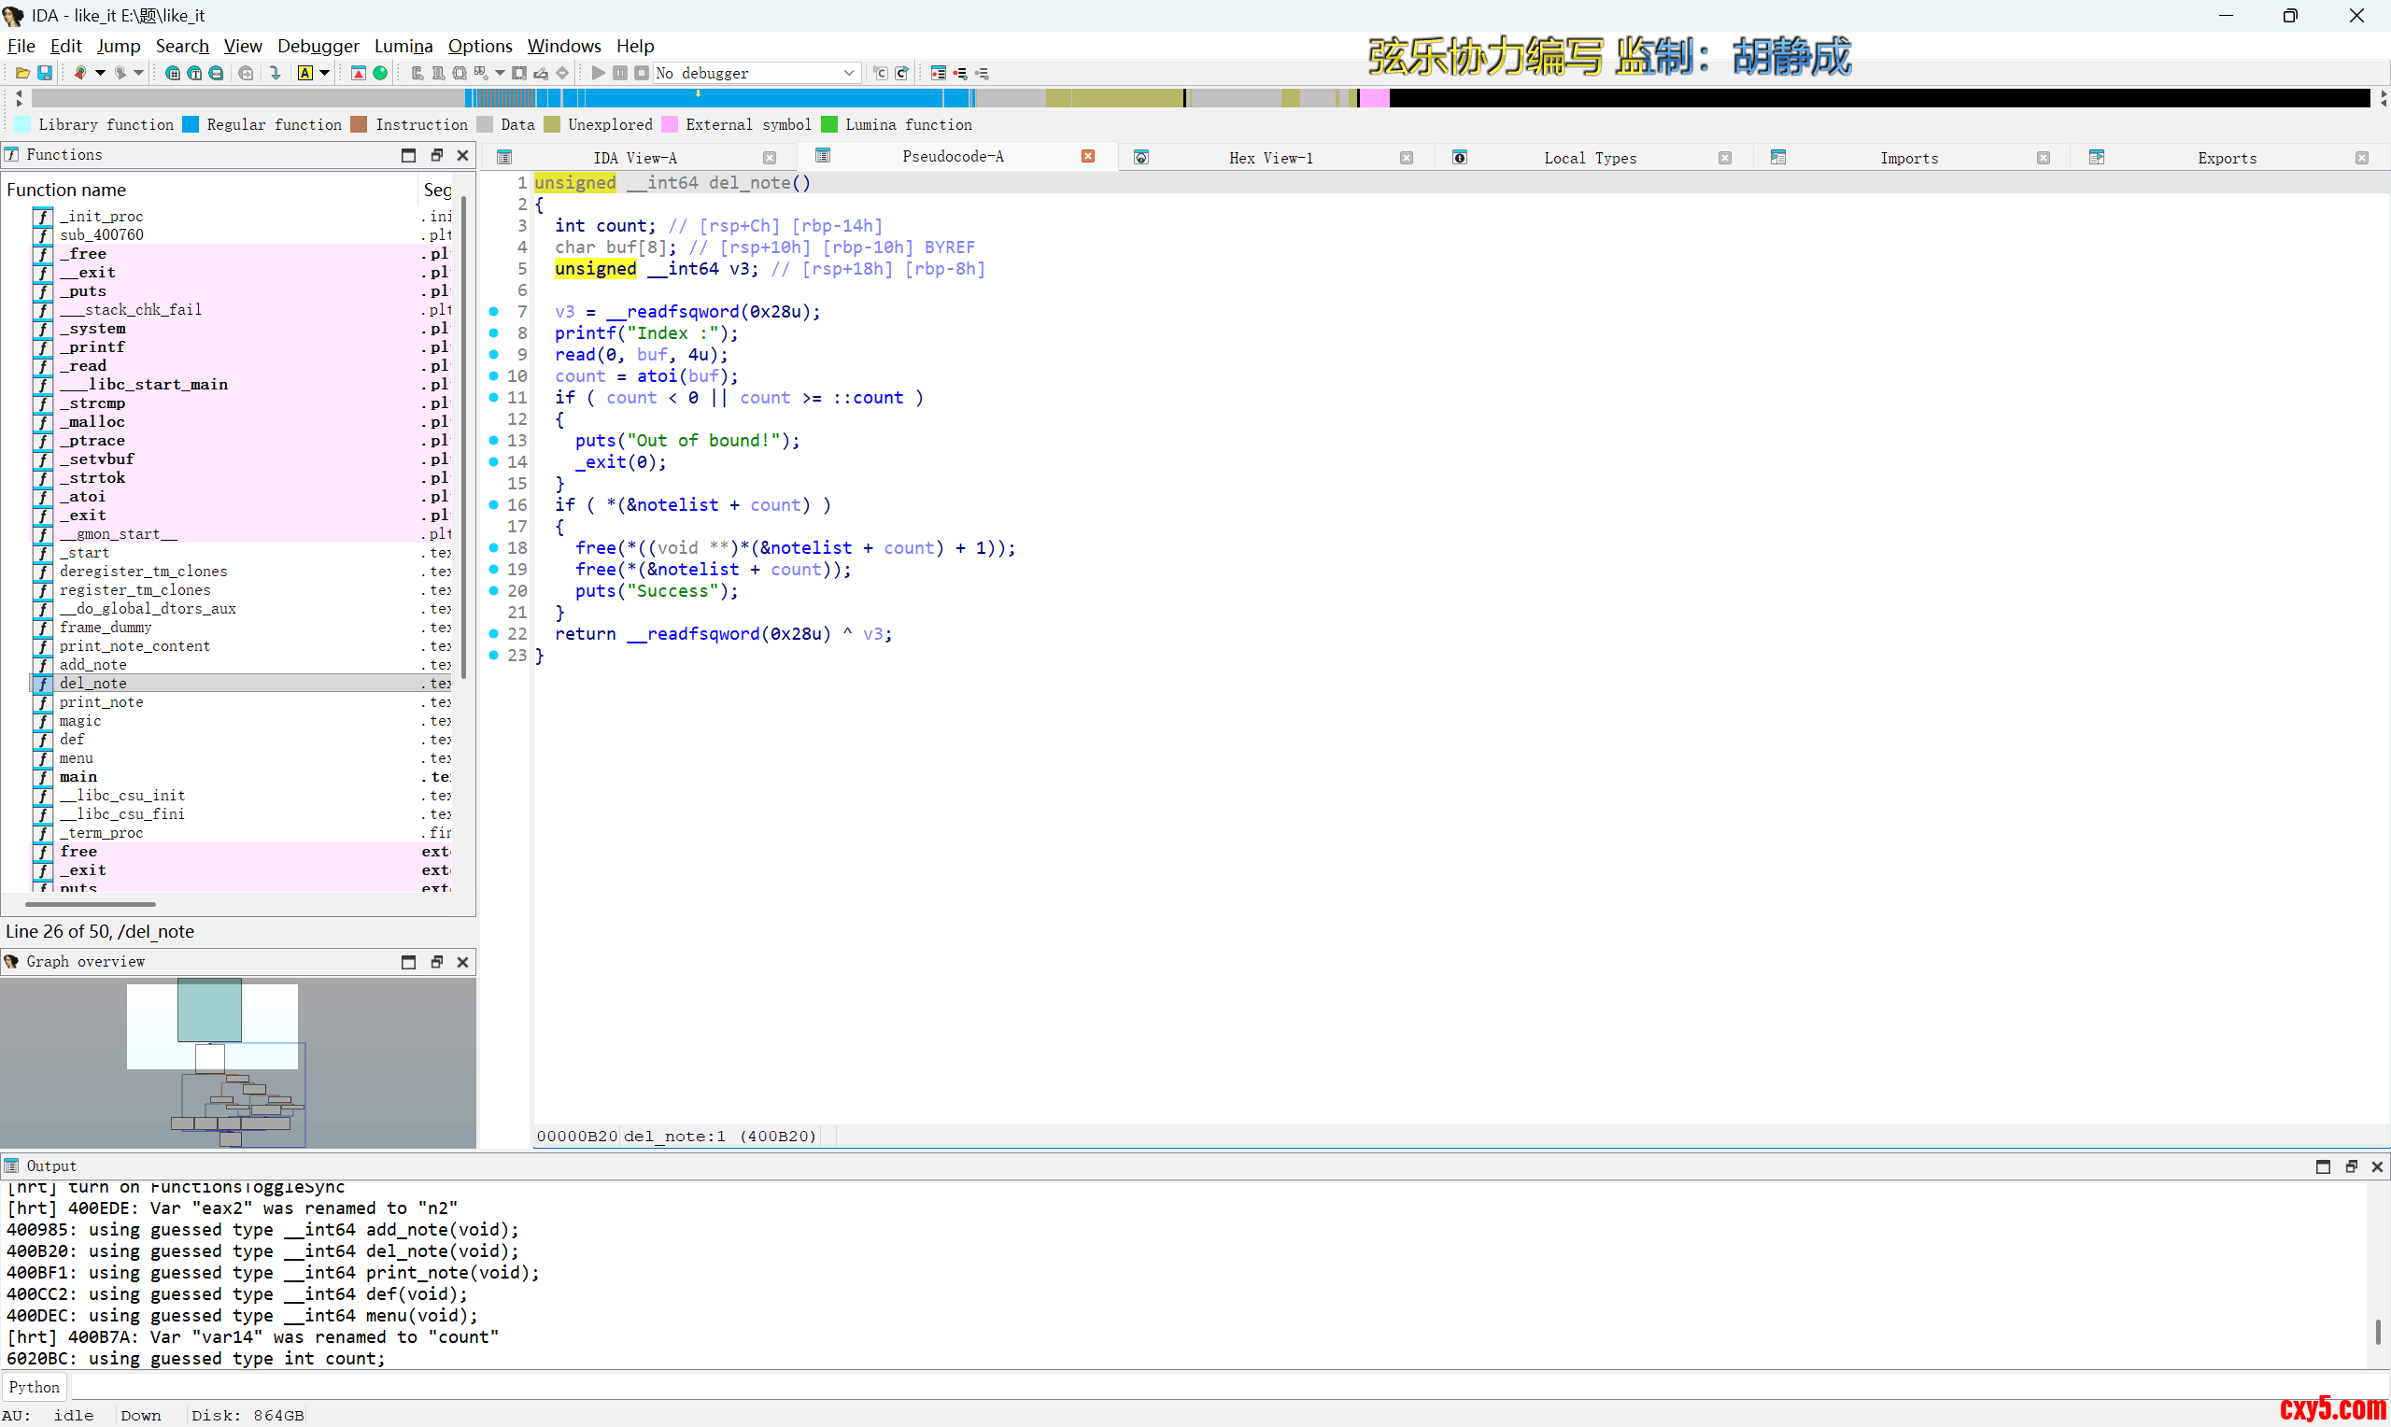Expand the back-navigation history dropdown arrow
The image size is (2391, 1427).
(x=100, y=73)
